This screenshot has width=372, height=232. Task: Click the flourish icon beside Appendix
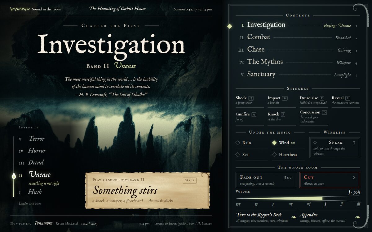click(x=357, y=217)
